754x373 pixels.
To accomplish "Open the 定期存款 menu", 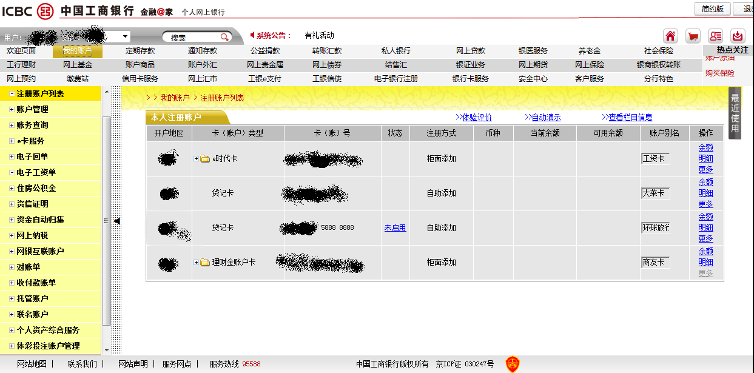I will (140, 51).
